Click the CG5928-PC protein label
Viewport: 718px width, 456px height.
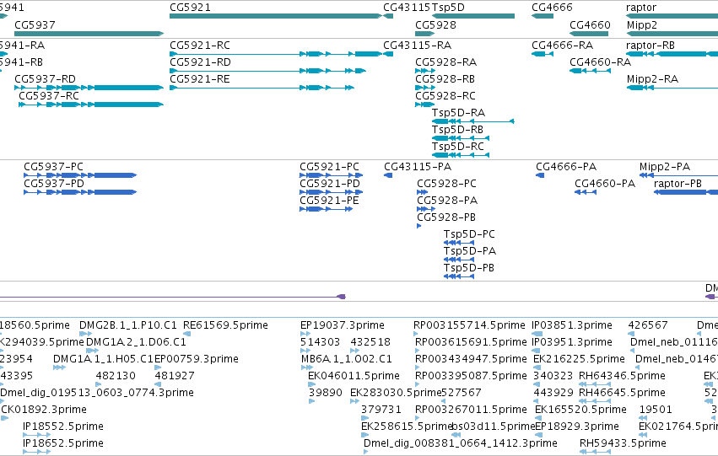[447, 184]
